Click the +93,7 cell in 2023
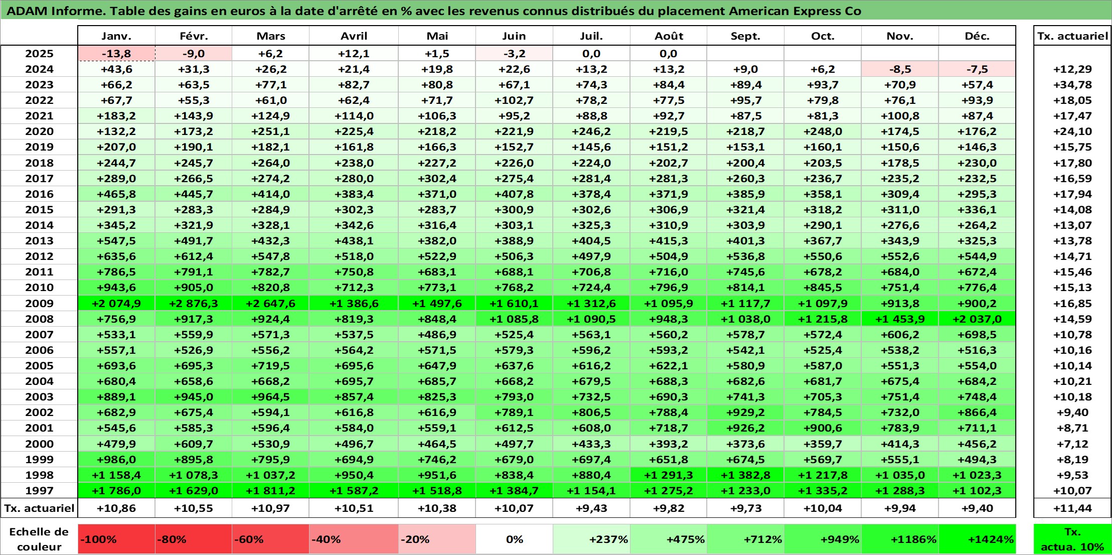Screen dimensions: 1112x555 coord(823,84)
